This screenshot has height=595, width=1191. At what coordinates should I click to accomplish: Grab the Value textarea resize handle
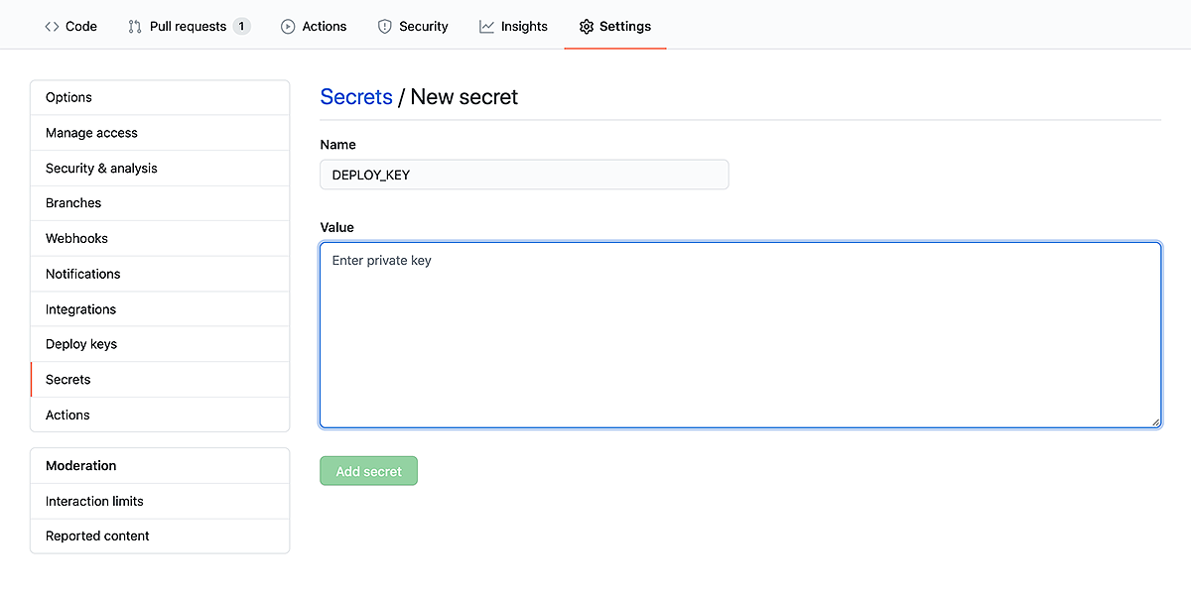[x=1155, y=422]
